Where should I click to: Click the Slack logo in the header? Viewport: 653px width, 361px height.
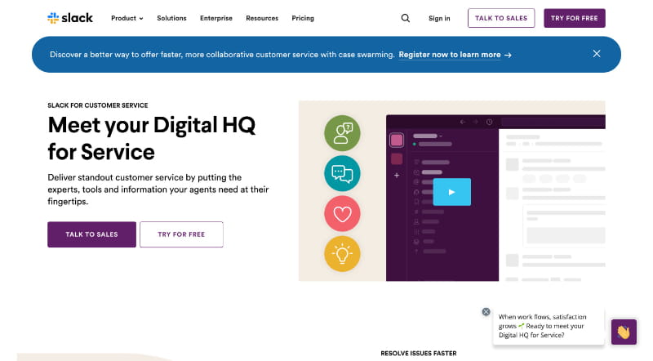pos(70,18)
